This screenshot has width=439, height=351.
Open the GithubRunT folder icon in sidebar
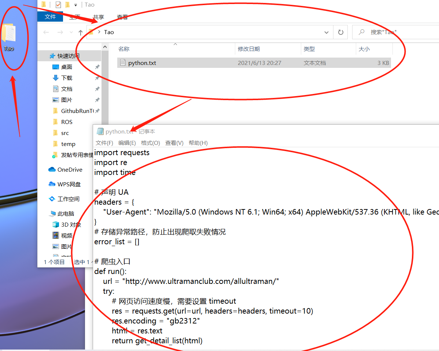55,111
